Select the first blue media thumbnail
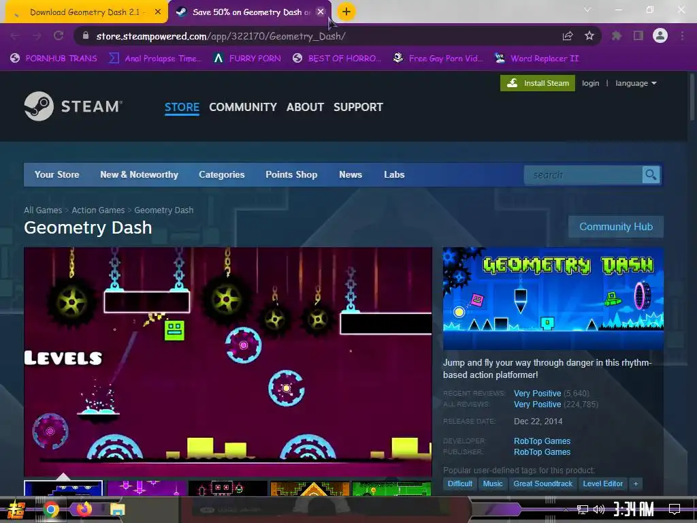Screen dimensions: 697x523 pos(63,488)
